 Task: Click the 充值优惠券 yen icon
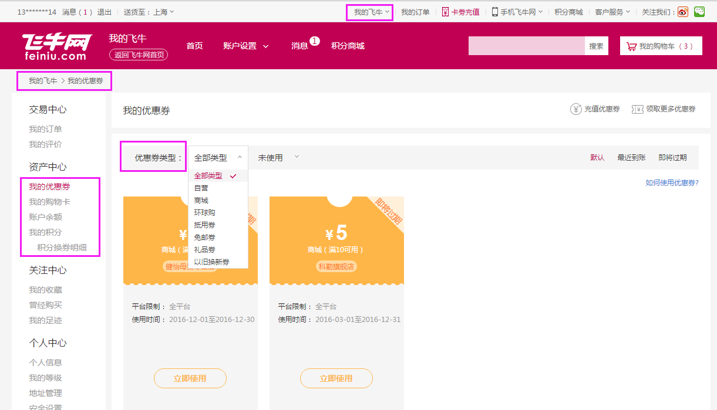coord(576,109)
